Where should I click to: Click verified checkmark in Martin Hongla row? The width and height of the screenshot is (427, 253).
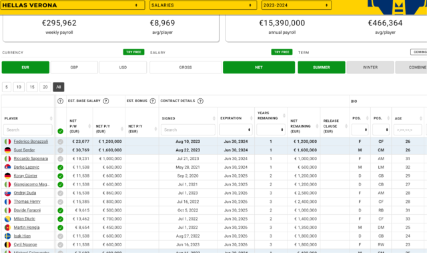pos(61,228)
